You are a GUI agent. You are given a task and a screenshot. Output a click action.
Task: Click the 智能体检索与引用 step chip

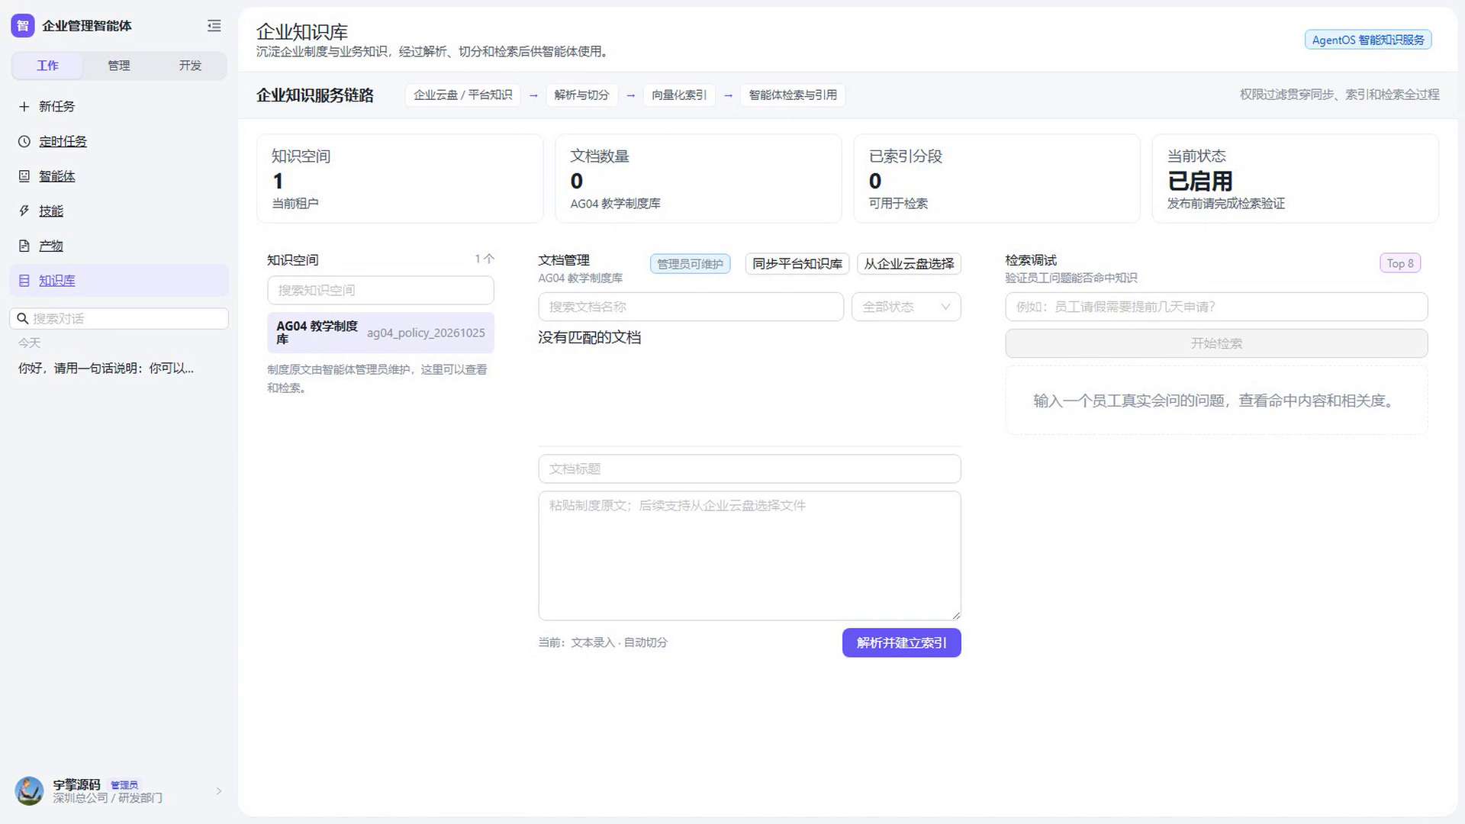point(793,95)
